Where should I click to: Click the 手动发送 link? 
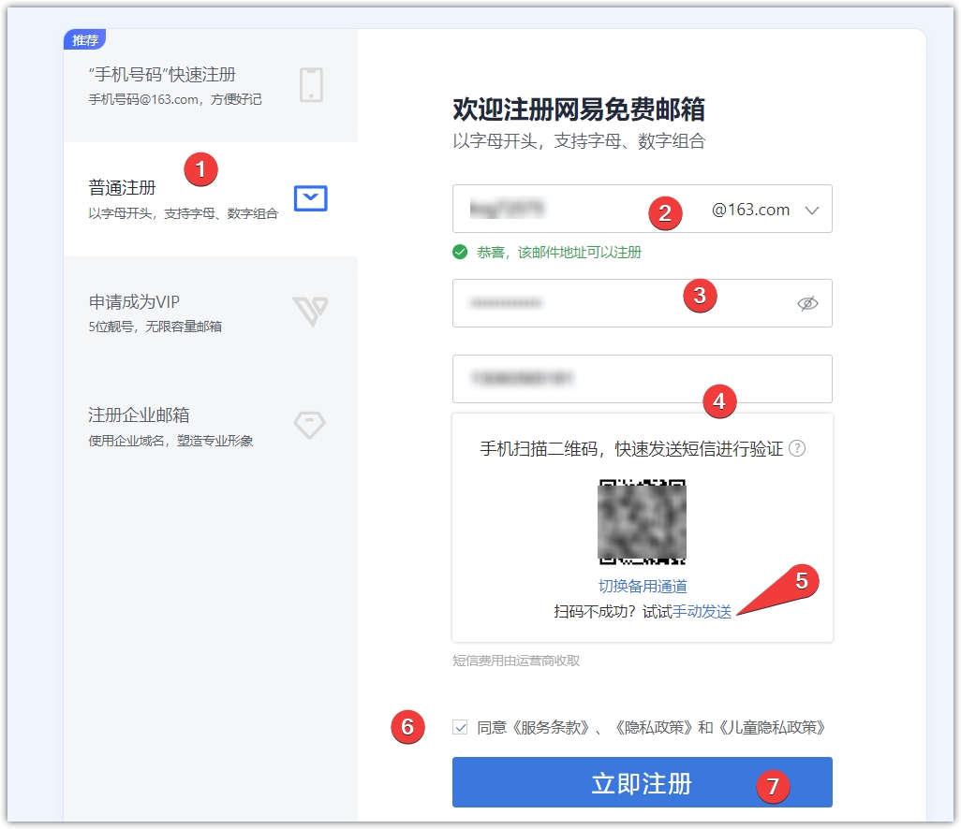point(702,611)
